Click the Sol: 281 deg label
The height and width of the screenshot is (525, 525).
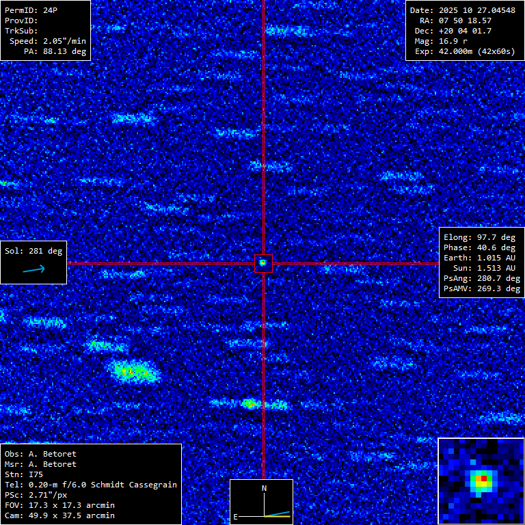click(33, 251)
